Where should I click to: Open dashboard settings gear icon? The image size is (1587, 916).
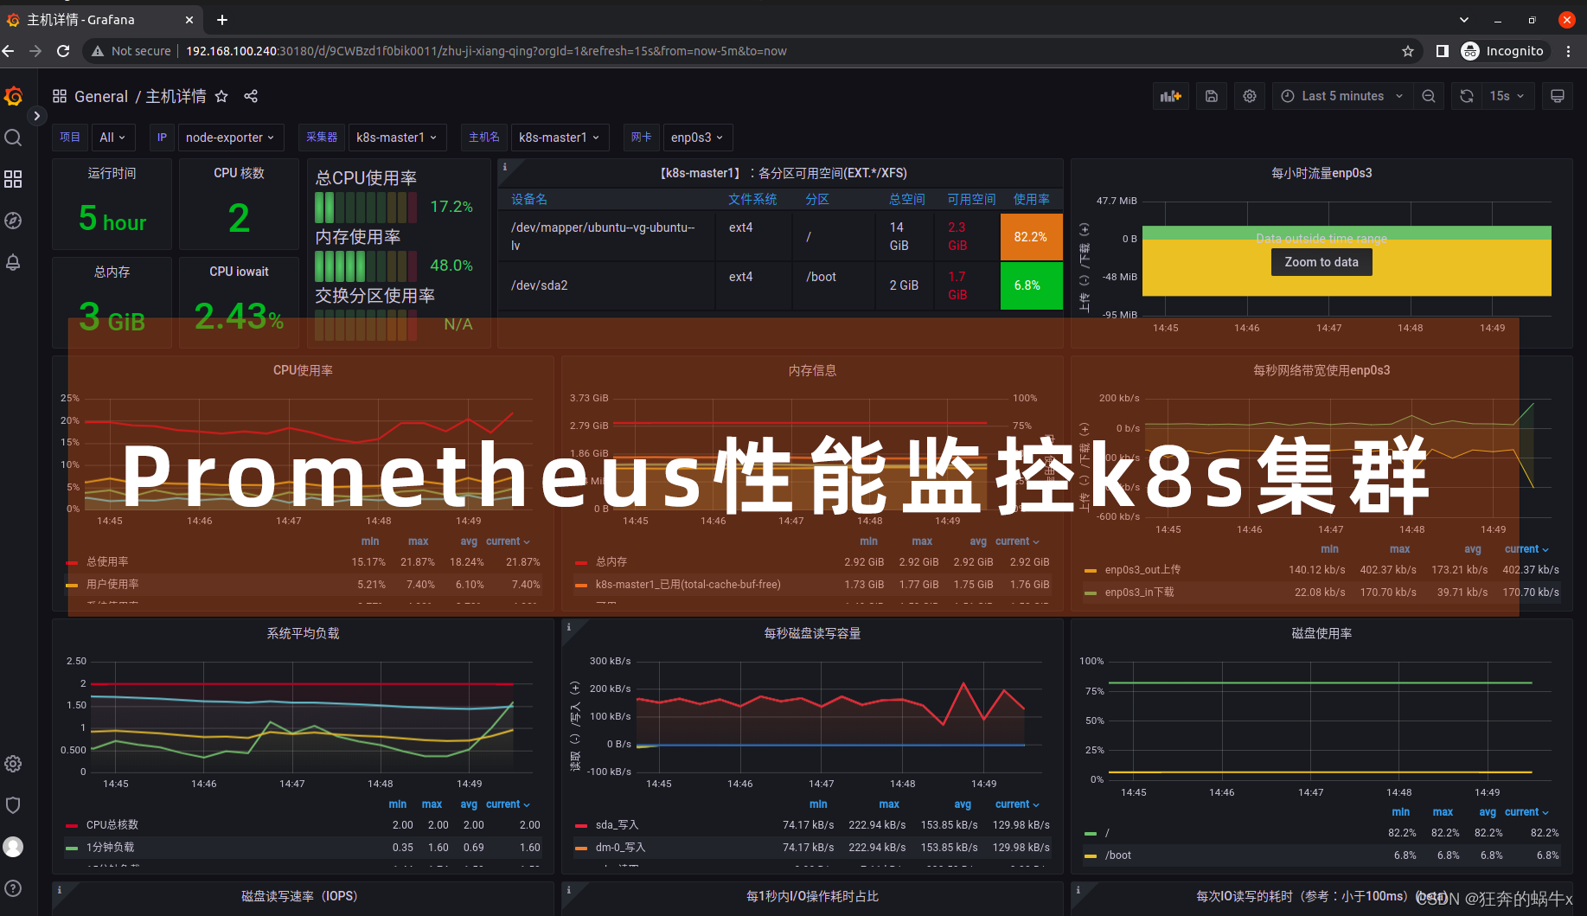point(1250,96)
